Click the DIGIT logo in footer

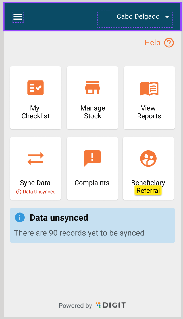(x=111, y=305)
